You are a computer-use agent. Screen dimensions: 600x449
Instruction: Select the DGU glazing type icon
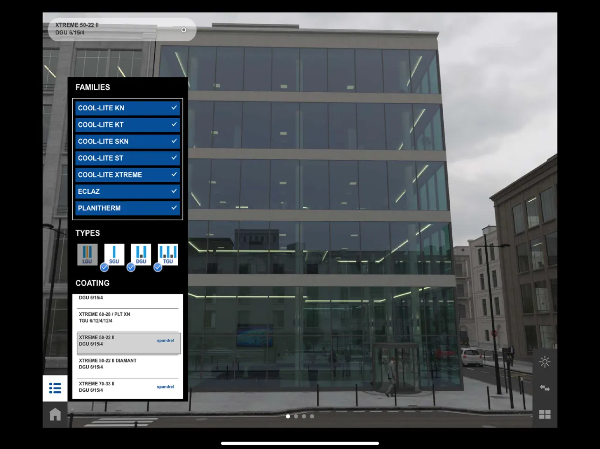click(x=140, y=254)
